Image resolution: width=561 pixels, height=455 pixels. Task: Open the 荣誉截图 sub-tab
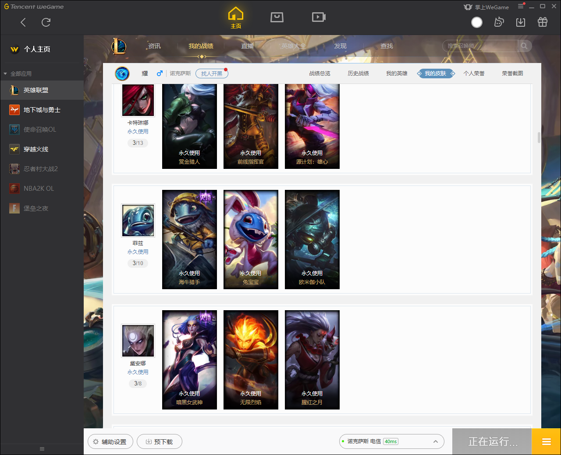pyautogui.click(x=512, y=73)
